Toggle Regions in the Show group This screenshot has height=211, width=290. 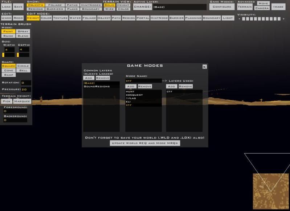[x=36, y=9]
